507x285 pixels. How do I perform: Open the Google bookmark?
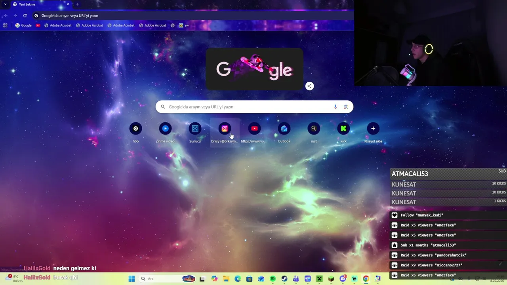[23, 25]
